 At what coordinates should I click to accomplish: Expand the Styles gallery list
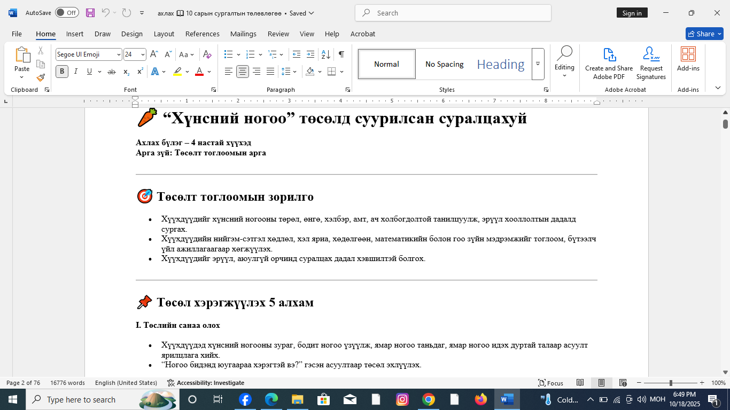pos(538,64)
